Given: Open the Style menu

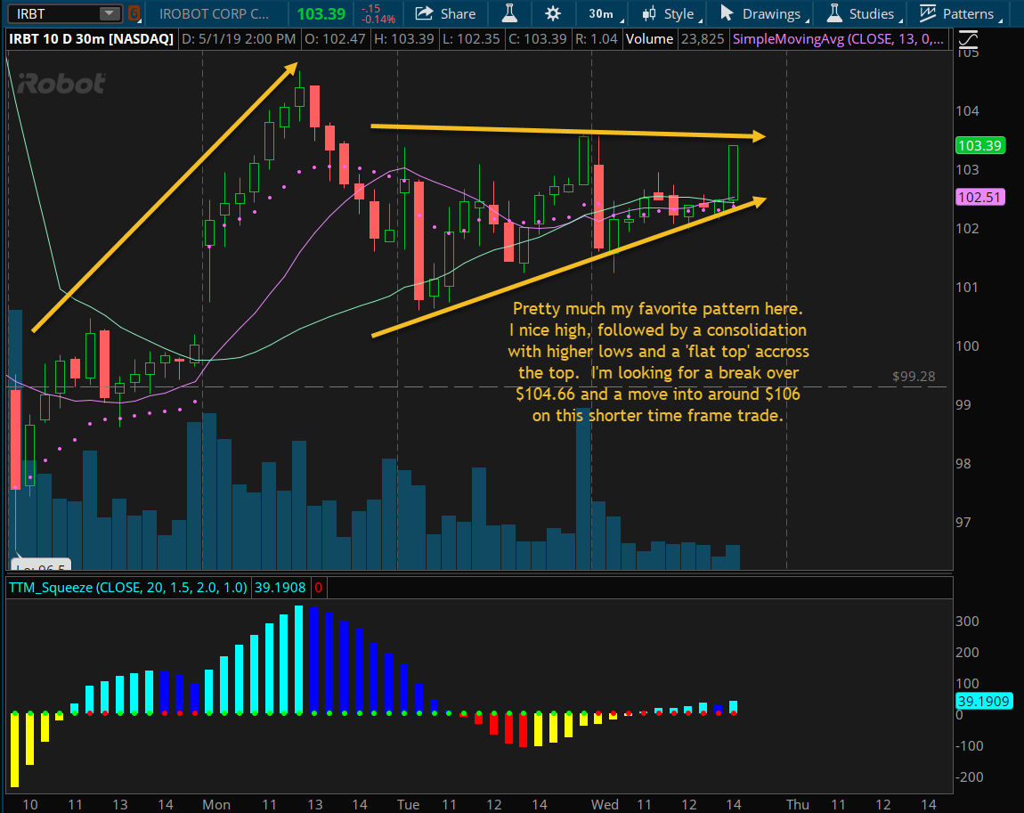Looking at the screenshot, I should click(671, 13).
